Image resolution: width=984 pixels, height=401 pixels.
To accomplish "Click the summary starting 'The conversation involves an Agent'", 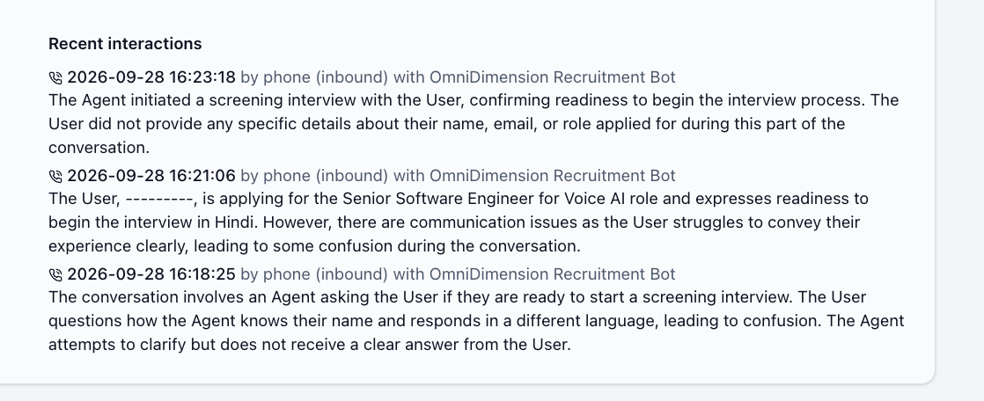I will tap(476, 321).
